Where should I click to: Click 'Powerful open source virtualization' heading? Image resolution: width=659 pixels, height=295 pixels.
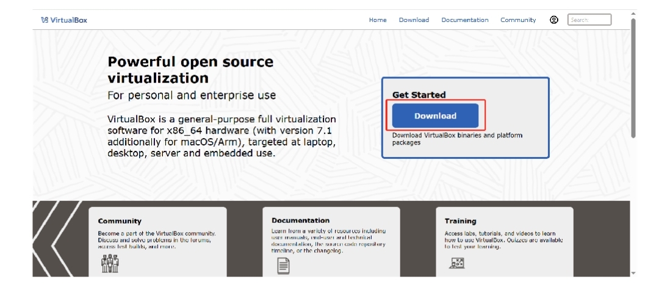(x=190, y=70)
